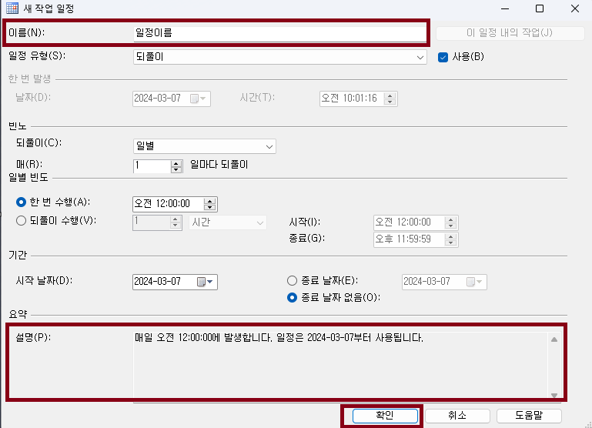This screenshot has height=428, width=592.
Task: Click the 일정 유형(S): label
Action: pyautogui.click(x=37, y=56)
